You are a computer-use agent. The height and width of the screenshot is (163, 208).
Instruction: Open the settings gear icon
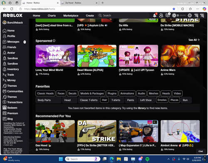pos(190,15)
